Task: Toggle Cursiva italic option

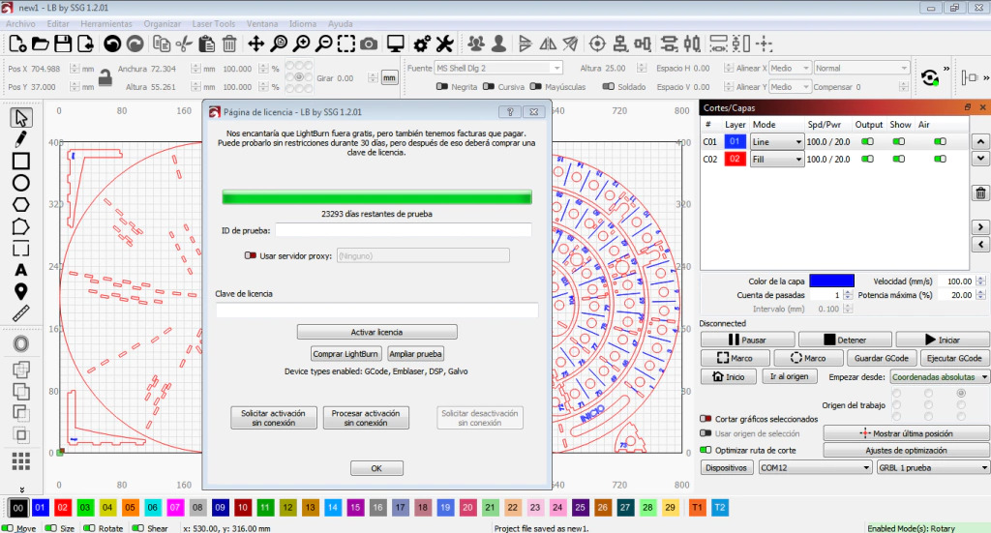Action: pos(489,86)
